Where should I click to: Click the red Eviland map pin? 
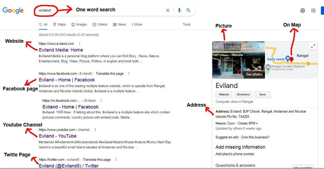(291, 59)
